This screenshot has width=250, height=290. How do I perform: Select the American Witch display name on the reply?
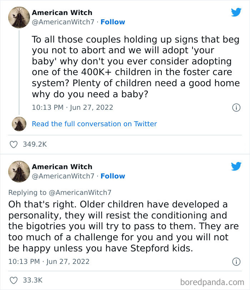tap(62, 167)
